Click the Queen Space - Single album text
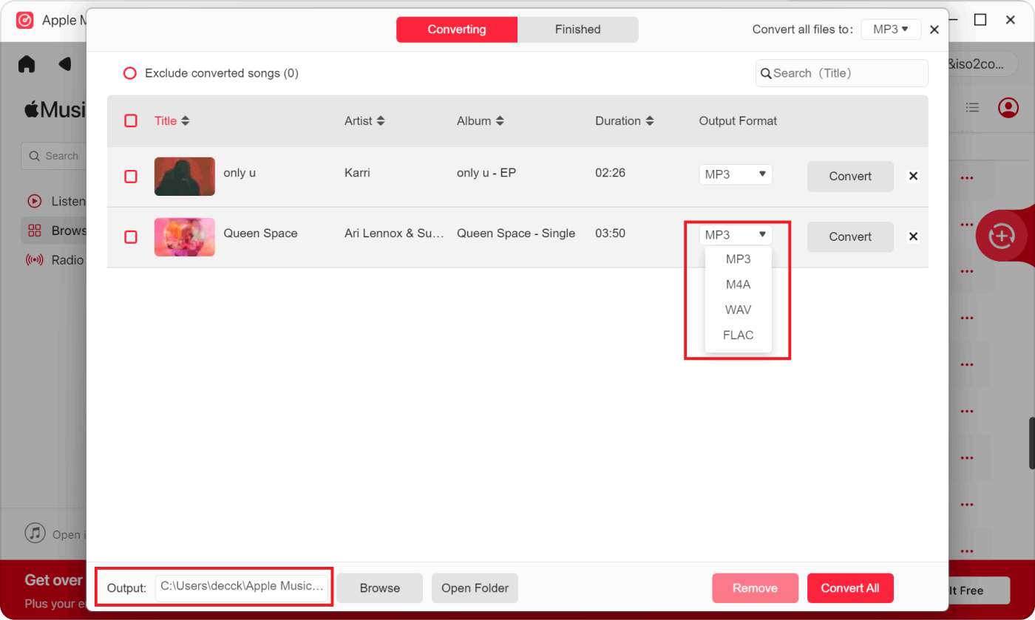This screenshot has width=1035, height=620. coord(516,234)
